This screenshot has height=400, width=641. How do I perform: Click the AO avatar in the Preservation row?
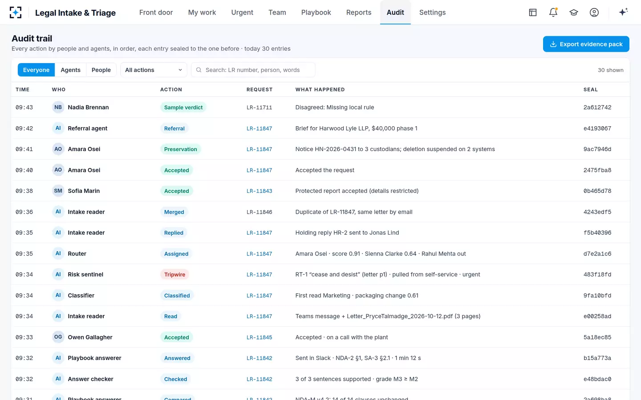(x=58, y=149)
